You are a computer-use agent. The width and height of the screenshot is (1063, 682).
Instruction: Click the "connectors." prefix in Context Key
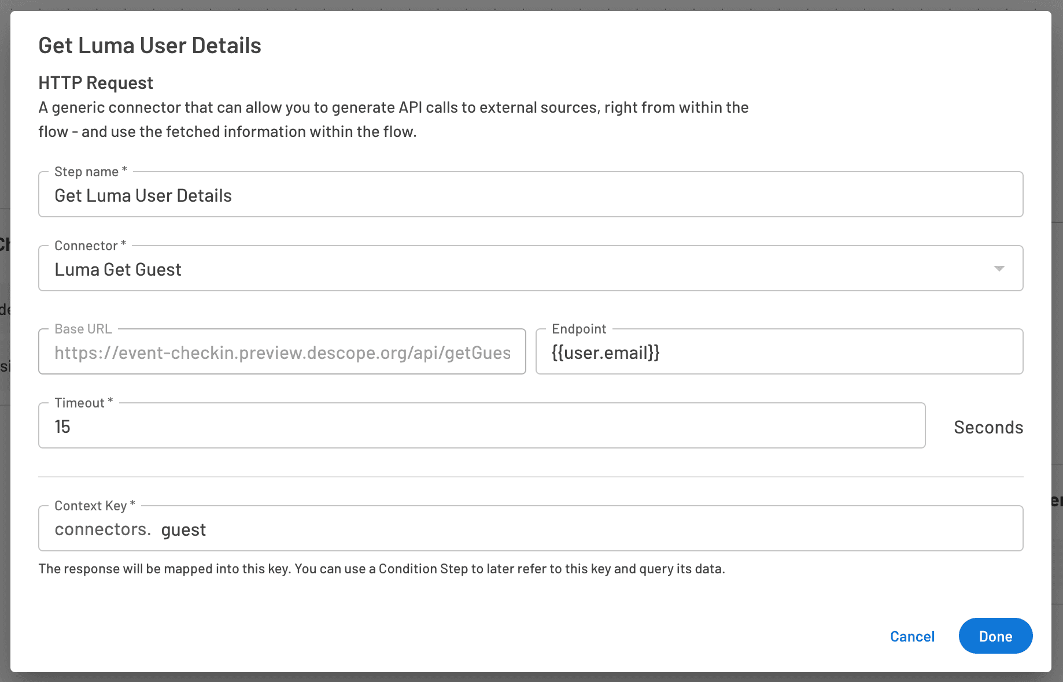(x=102, y=529)
